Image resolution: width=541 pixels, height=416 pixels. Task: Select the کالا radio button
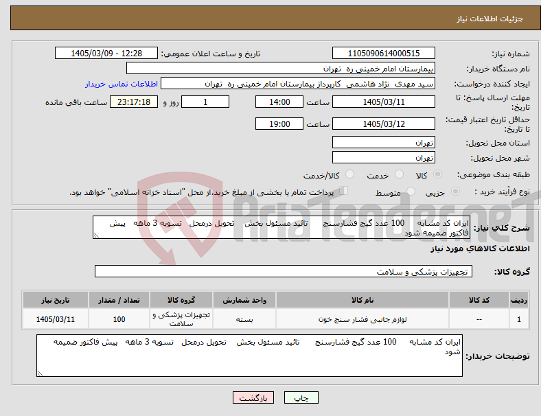[437, 174]
